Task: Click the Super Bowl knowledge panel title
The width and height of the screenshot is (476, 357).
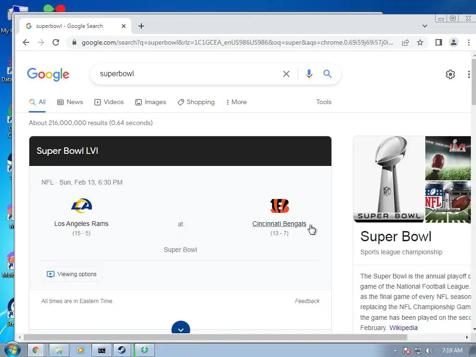Action: tap(396, 237)
